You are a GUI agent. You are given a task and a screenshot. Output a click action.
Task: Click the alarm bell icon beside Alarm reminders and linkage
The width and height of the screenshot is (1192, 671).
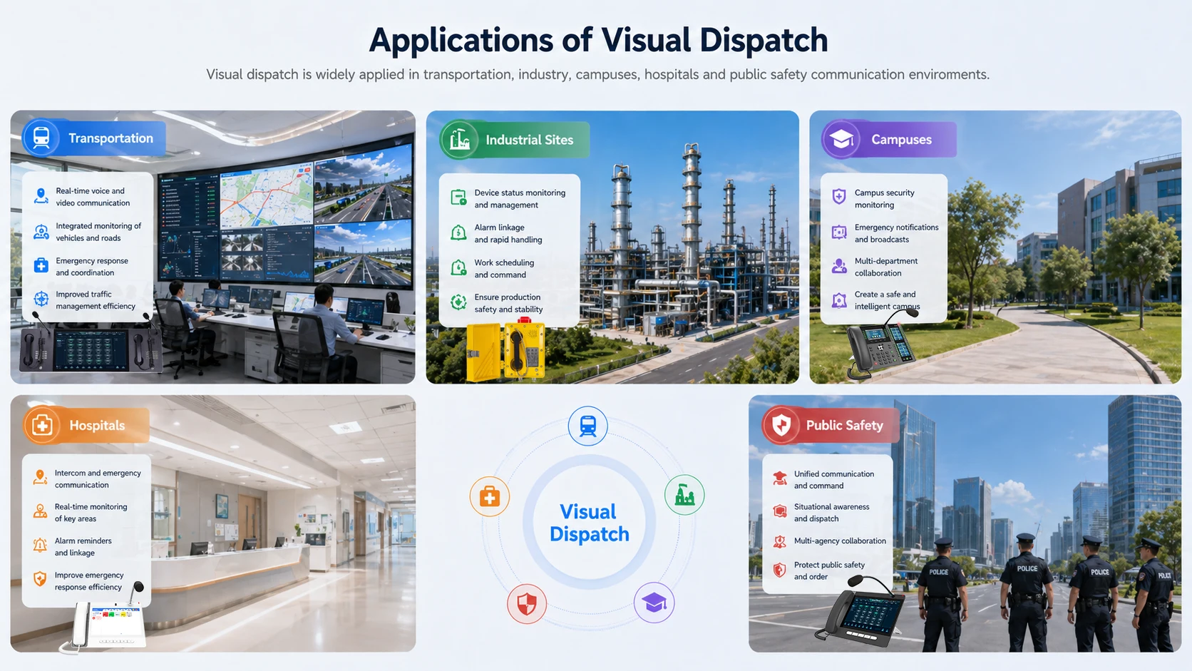click(x=39, y=546)
